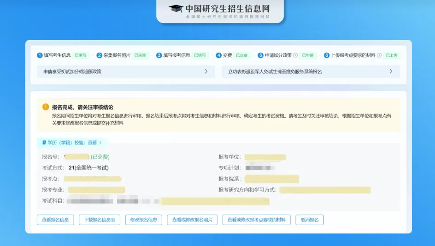Viewport: 435px width, 246px height.
Task: Open step 交费
Action: (x=228, y=55)
